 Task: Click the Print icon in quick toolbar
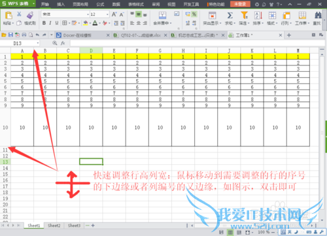click(x=24, y=35)
